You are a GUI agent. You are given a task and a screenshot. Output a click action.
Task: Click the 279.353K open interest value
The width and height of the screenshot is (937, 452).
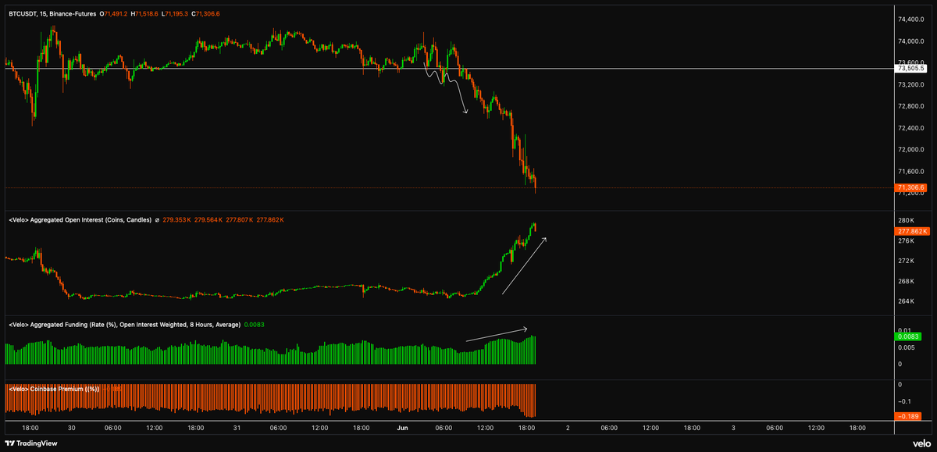pos(178,220)
